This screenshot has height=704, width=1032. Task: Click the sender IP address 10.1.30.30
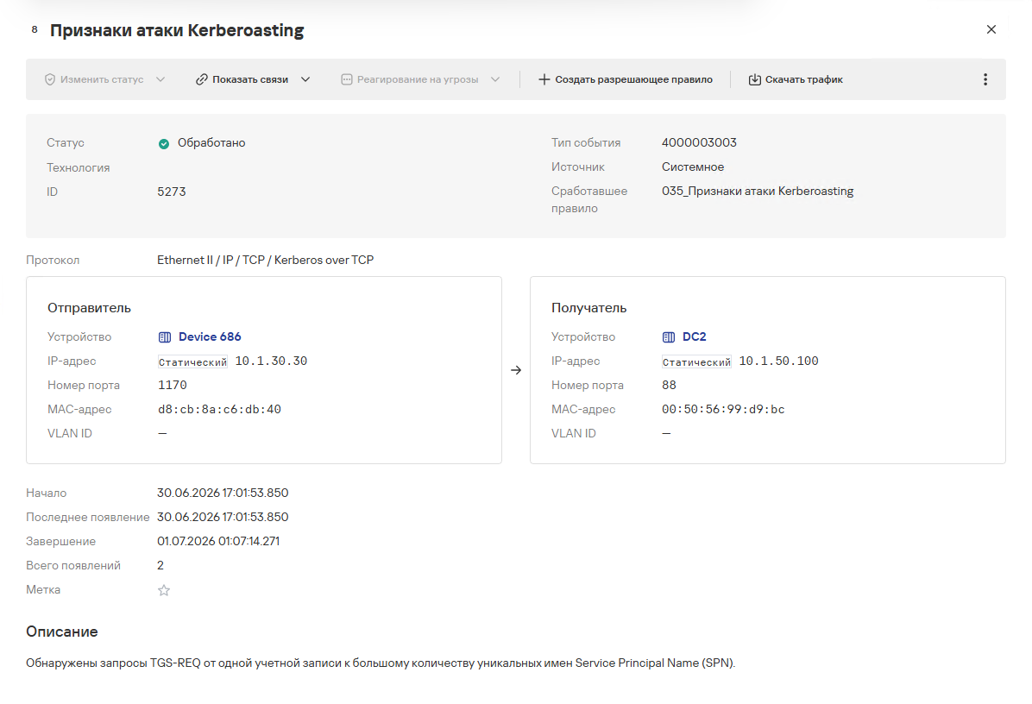coord(271,361)
